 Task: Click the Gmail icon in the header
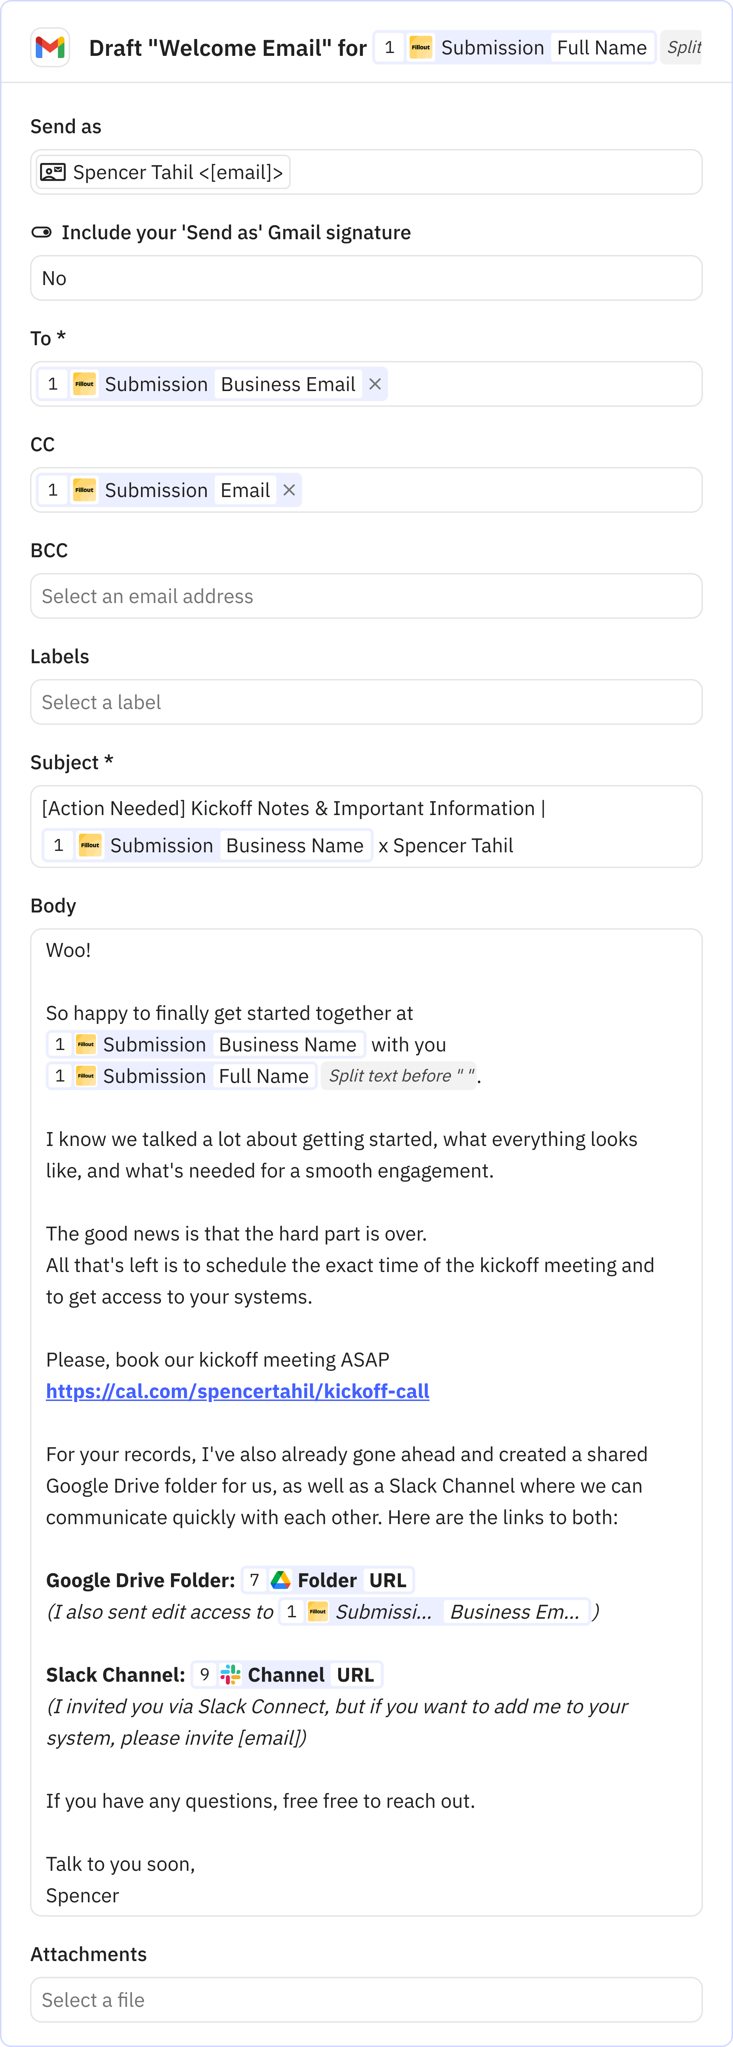49,48
